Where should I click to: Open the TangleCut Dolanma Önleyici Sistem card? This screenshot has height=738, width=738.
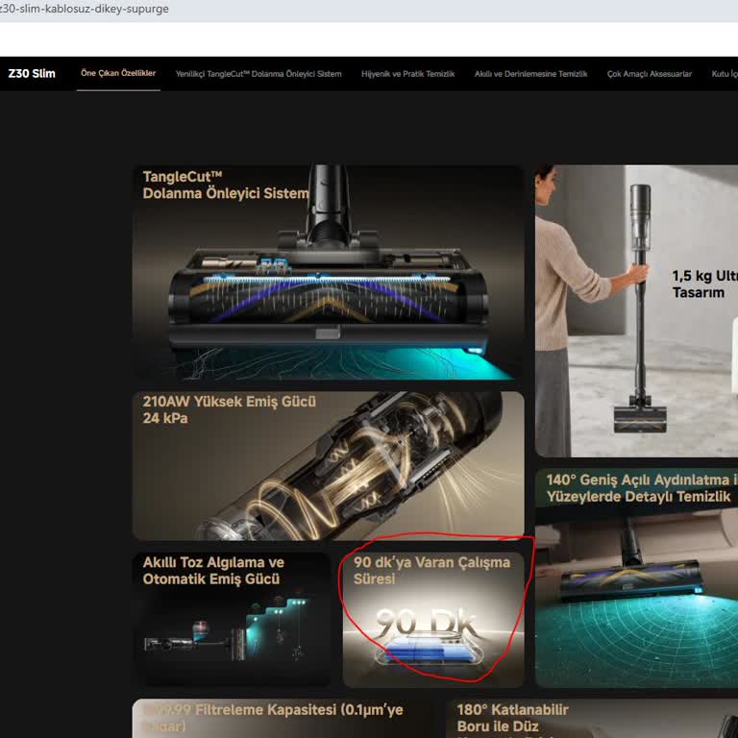328,273
